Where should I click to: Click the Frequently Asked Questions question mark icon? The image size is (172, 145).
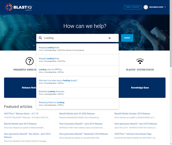(29, 61)
